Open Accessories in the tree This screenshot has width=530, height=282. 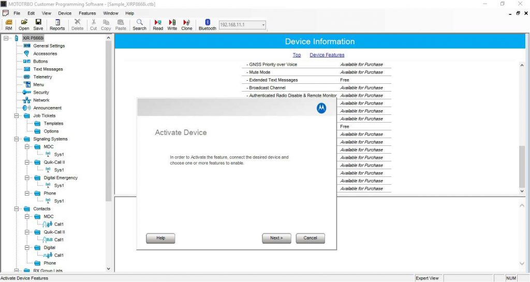point(45,54)
